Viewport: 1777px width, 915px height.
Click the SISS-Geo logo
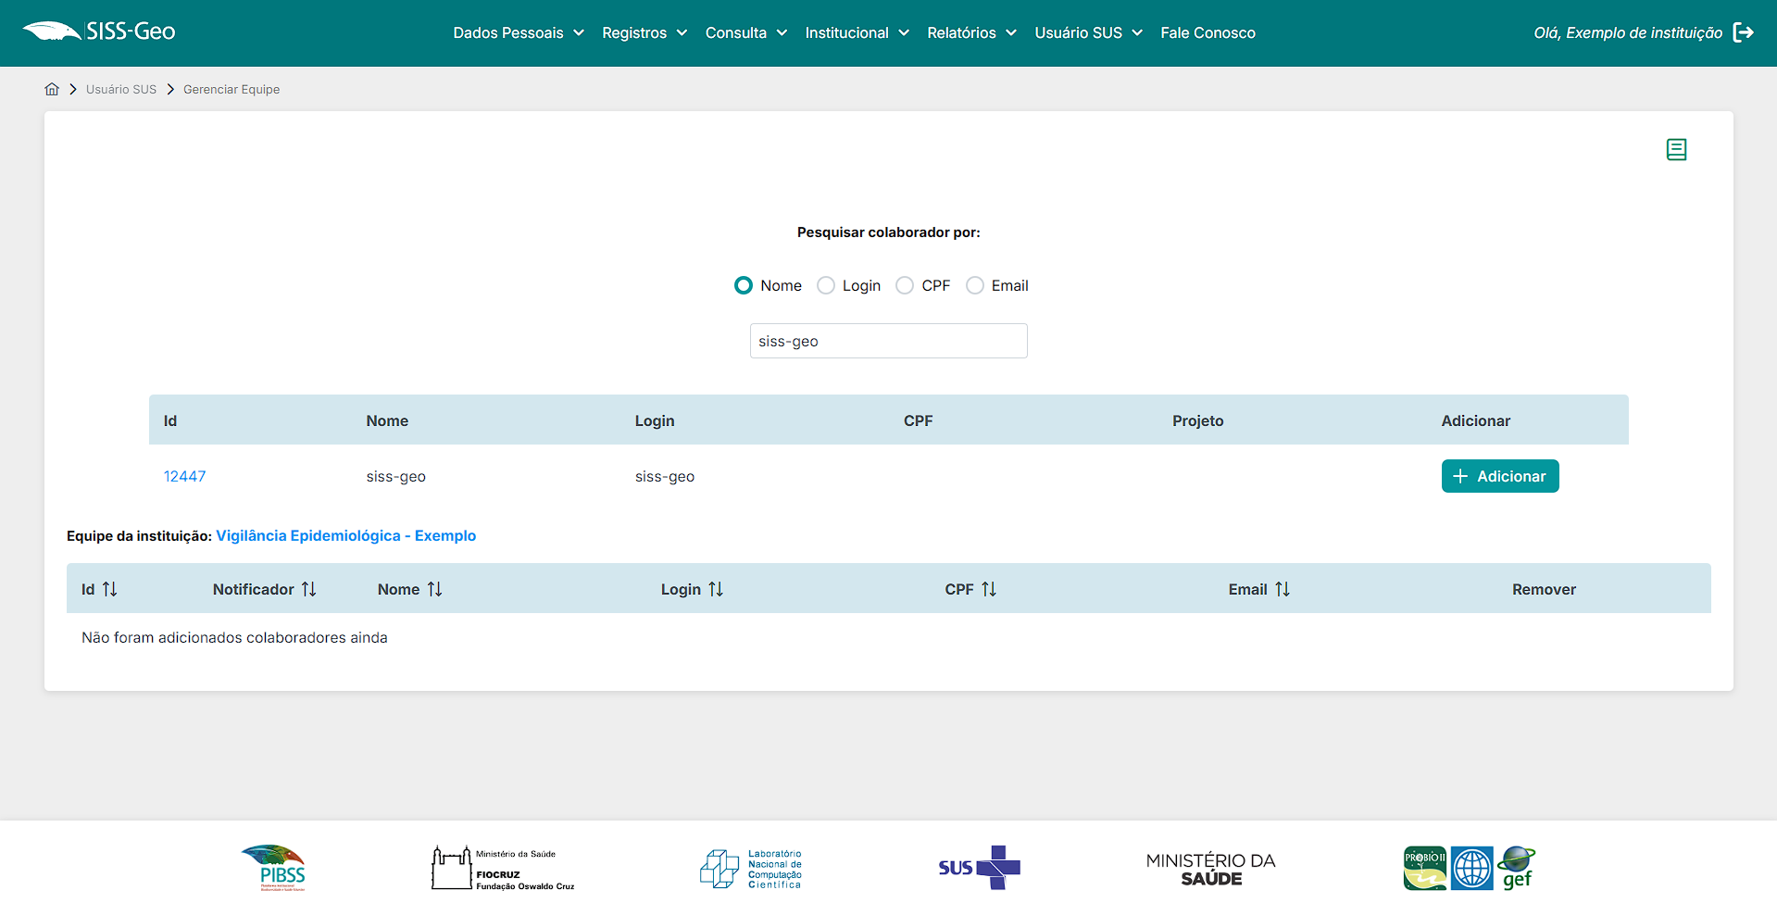(99, 31)
